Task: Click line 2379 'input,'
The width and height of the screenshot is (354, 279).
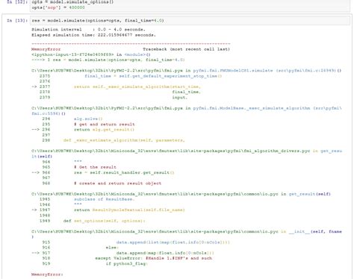Action: [114, 98]
